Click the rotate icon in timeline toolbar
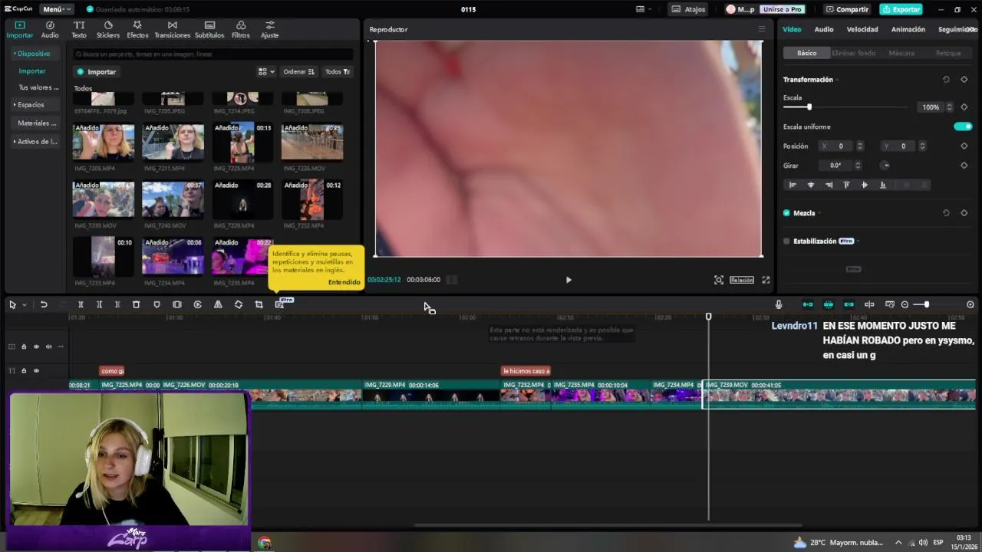 click(x=239, y=304)
